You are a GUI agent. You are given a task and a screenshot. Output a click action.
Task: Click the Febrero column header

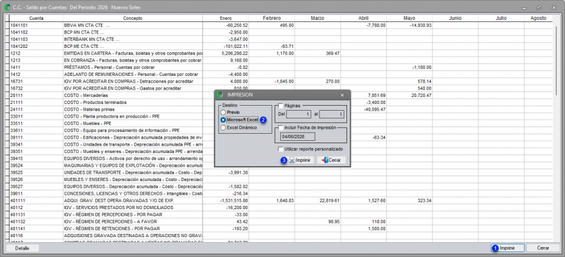(x=271, y=18)
